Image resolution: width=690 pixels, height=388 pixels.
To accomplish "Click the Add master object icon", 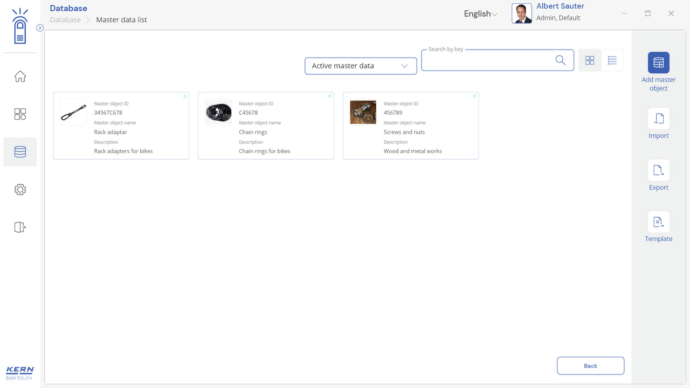I will [x=658, y=63].
